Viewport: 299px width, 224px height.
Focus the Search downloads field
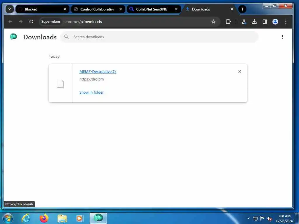(159, 37)
